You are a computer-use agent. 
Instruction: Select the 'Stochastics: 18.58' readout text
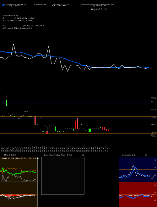(x=10, y=16)
